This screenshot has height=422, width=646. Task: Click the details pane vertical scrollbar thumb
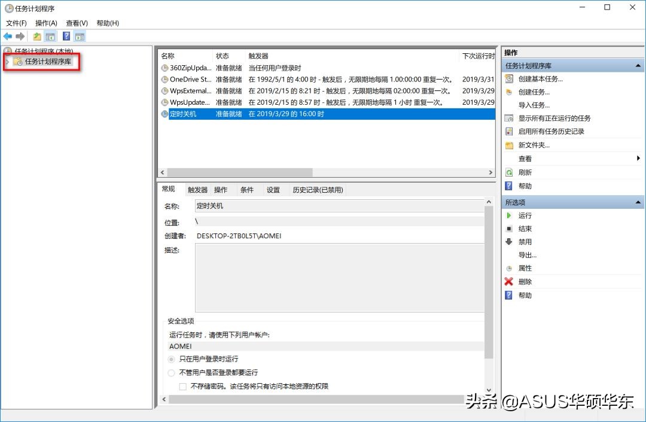(x=489, y=282)
